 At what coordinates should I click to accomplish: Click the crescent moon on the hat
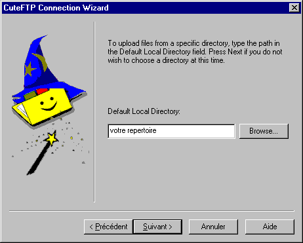click(x=41, y=62)
